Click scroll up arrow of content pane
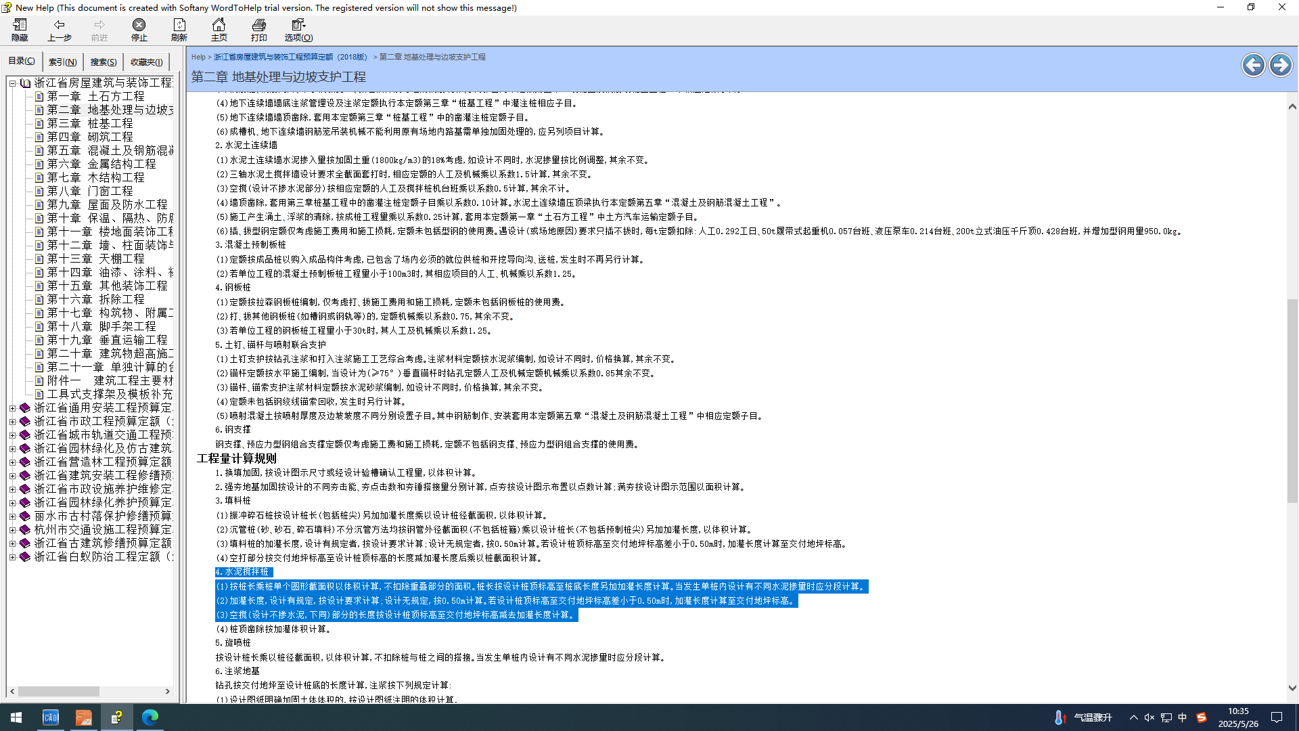 [x=1292, y=106]
